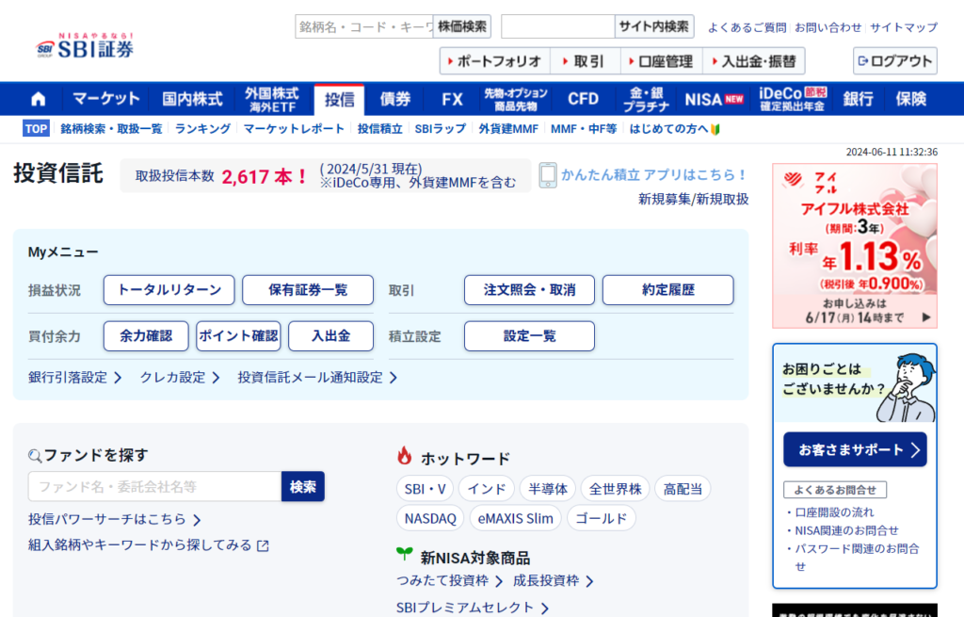Viewport: 964px width, 617px height.
Task: Click the SBI証券 logo
Action: point(86,45)
